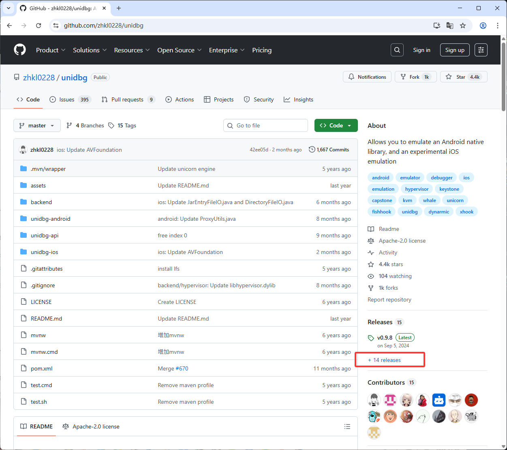This screenshot has height=450, width=507.
Task: Expand the Solutions menu
Action: coord(90,50)
